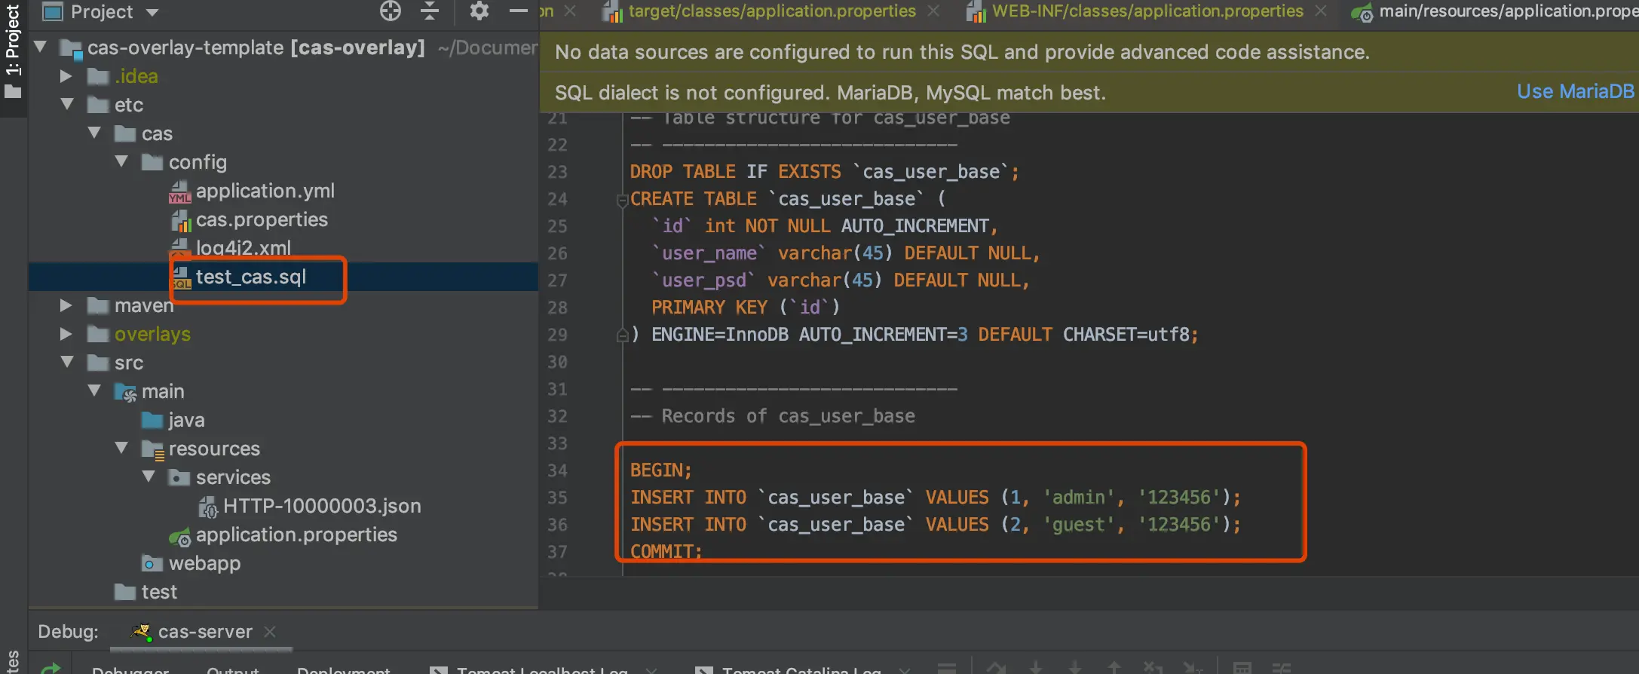Fold the CREATE TABLE block at line 24
Image resolution: width=1639 pixels, height=674 pixels.
(623, 201)
